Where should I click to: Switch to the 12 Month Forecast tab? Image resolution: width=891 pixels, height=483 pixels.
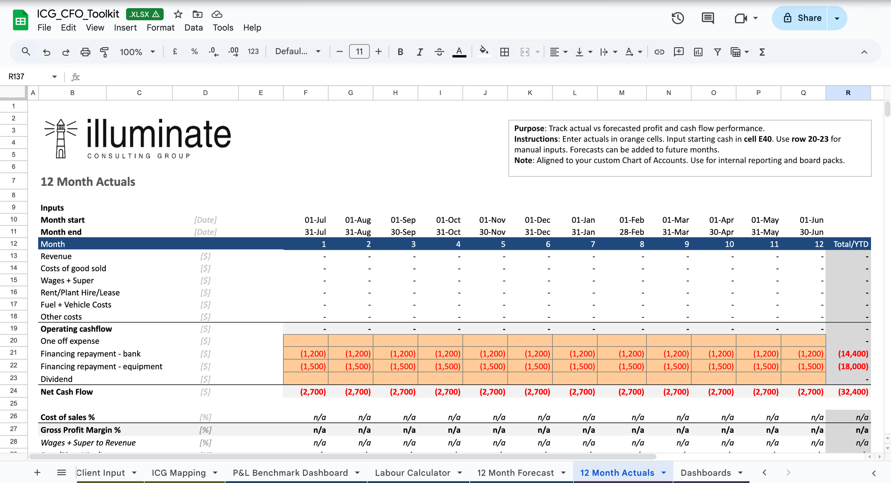click(x=515, y=473)
